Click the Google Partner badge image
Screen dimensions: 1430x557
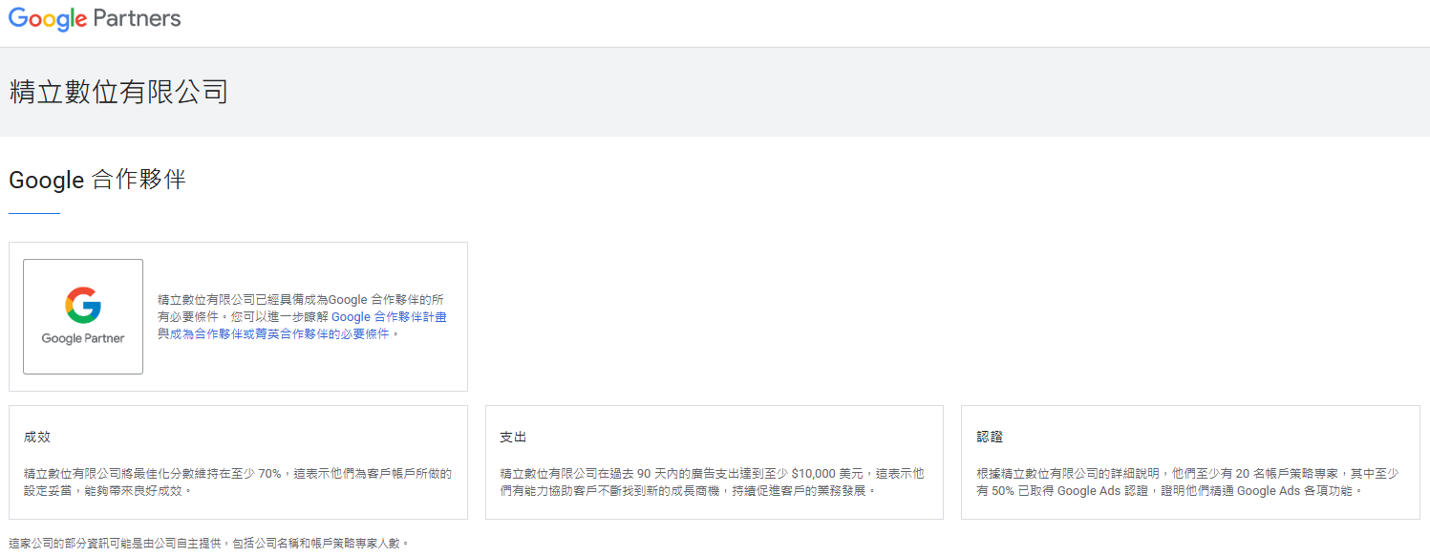pos(83,316)
